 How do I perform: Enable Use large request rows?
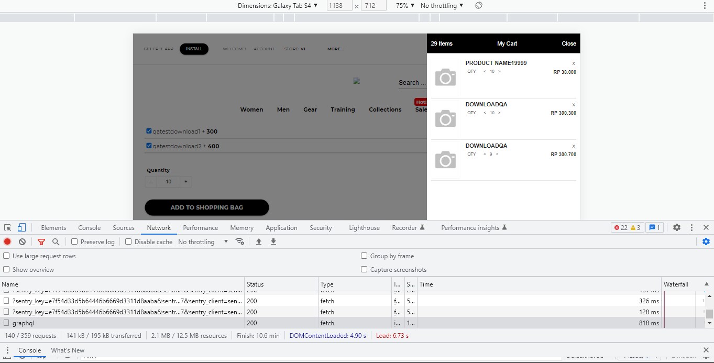[x=6, y=256]
